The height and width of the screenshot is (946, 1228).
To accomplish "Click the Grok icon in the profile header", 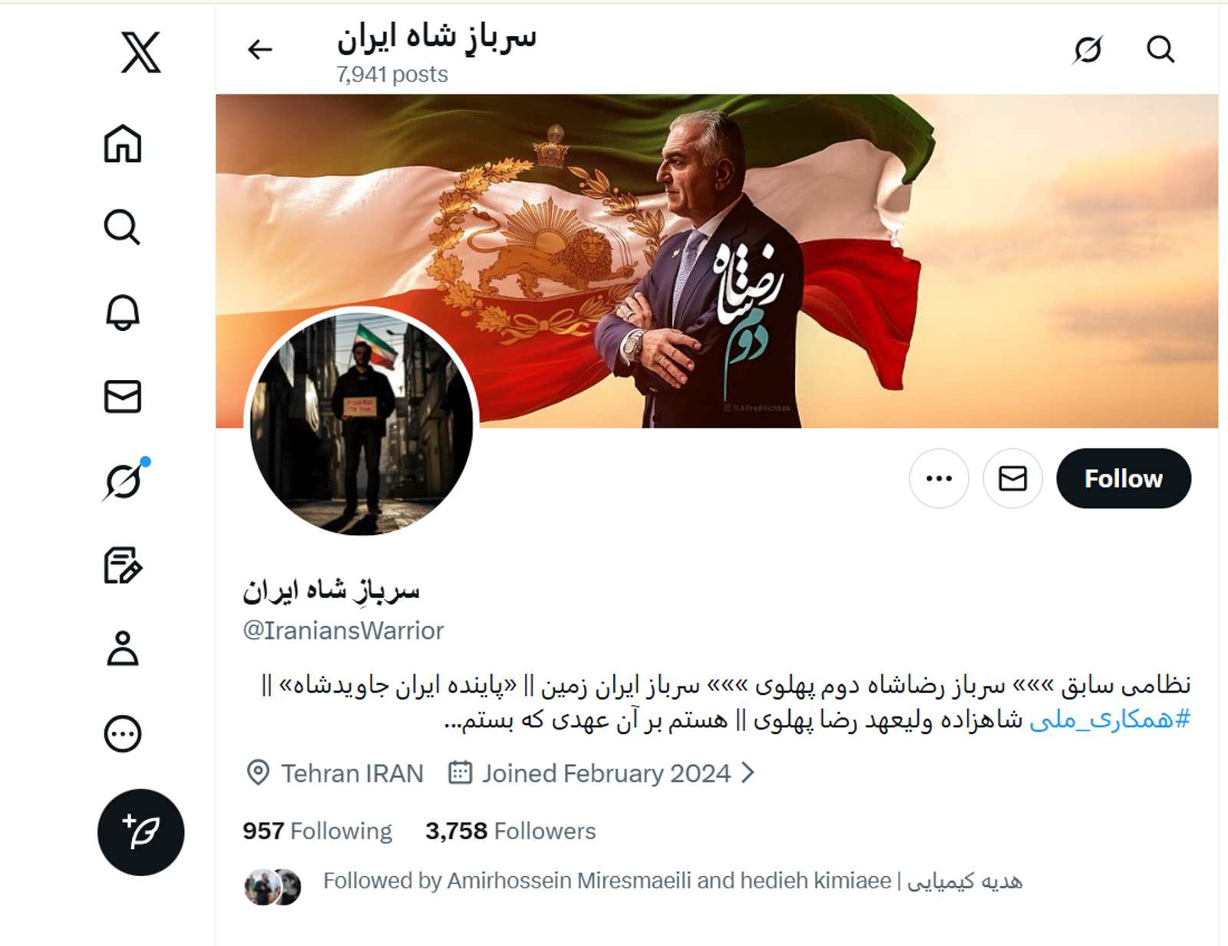I will coord(1088,50).
